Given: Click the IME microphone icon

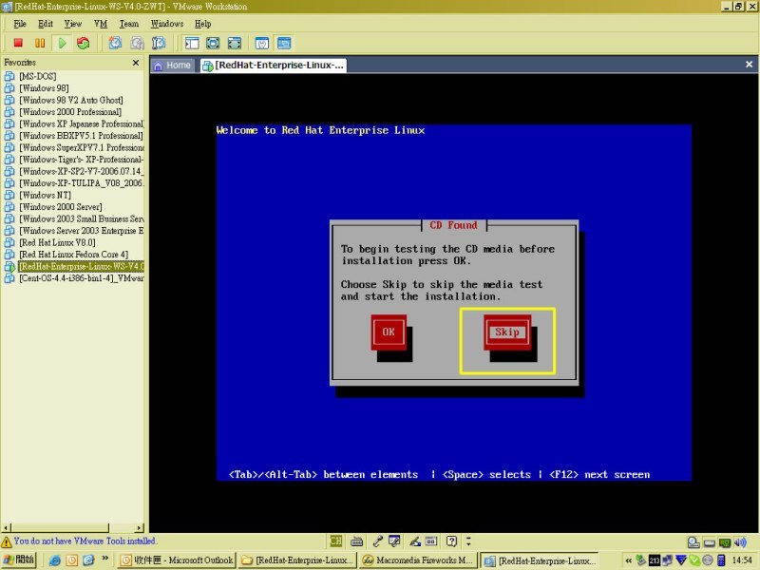Looking at the screenshot, I should [x=378, y=541].
